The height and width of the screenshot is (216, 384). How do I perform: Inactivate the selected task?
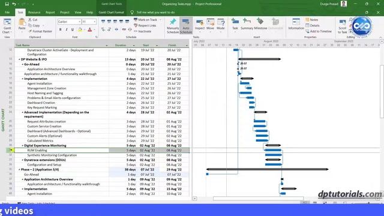[143, 31]
